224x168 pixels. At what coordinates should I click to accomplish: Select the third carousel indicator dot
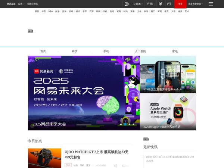(129, 124)
